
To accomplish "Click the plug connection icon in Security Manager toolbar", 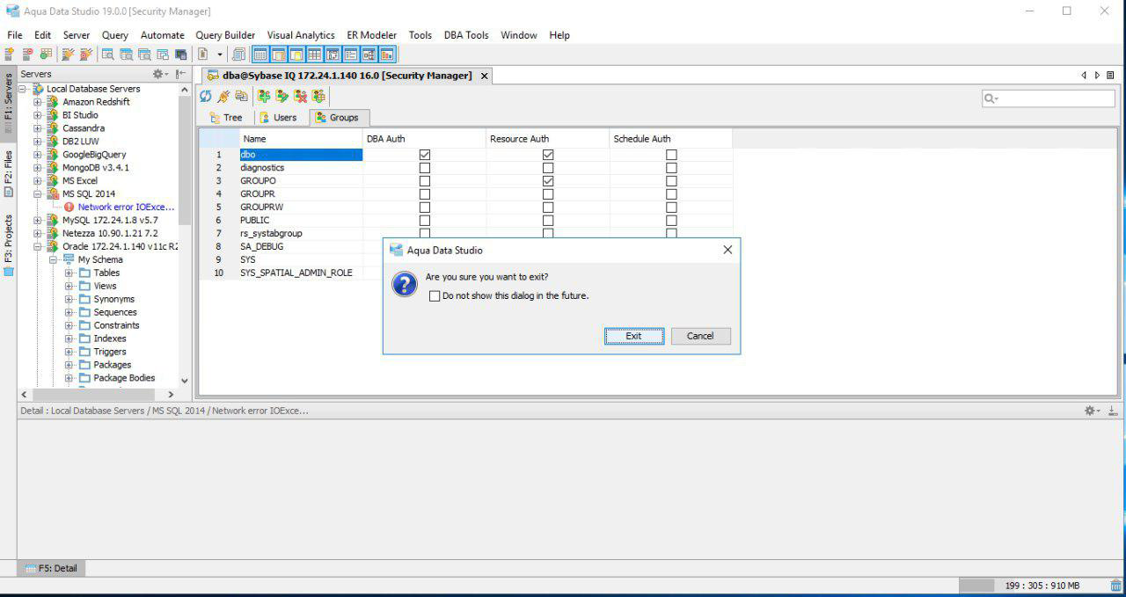I will tap(223, 96).
